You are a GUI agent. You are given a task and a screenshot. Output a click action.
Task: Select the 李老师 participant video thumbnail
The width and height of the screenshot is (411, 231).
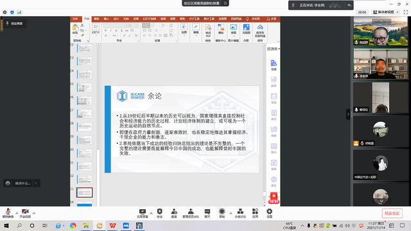(x=381, y=64)
